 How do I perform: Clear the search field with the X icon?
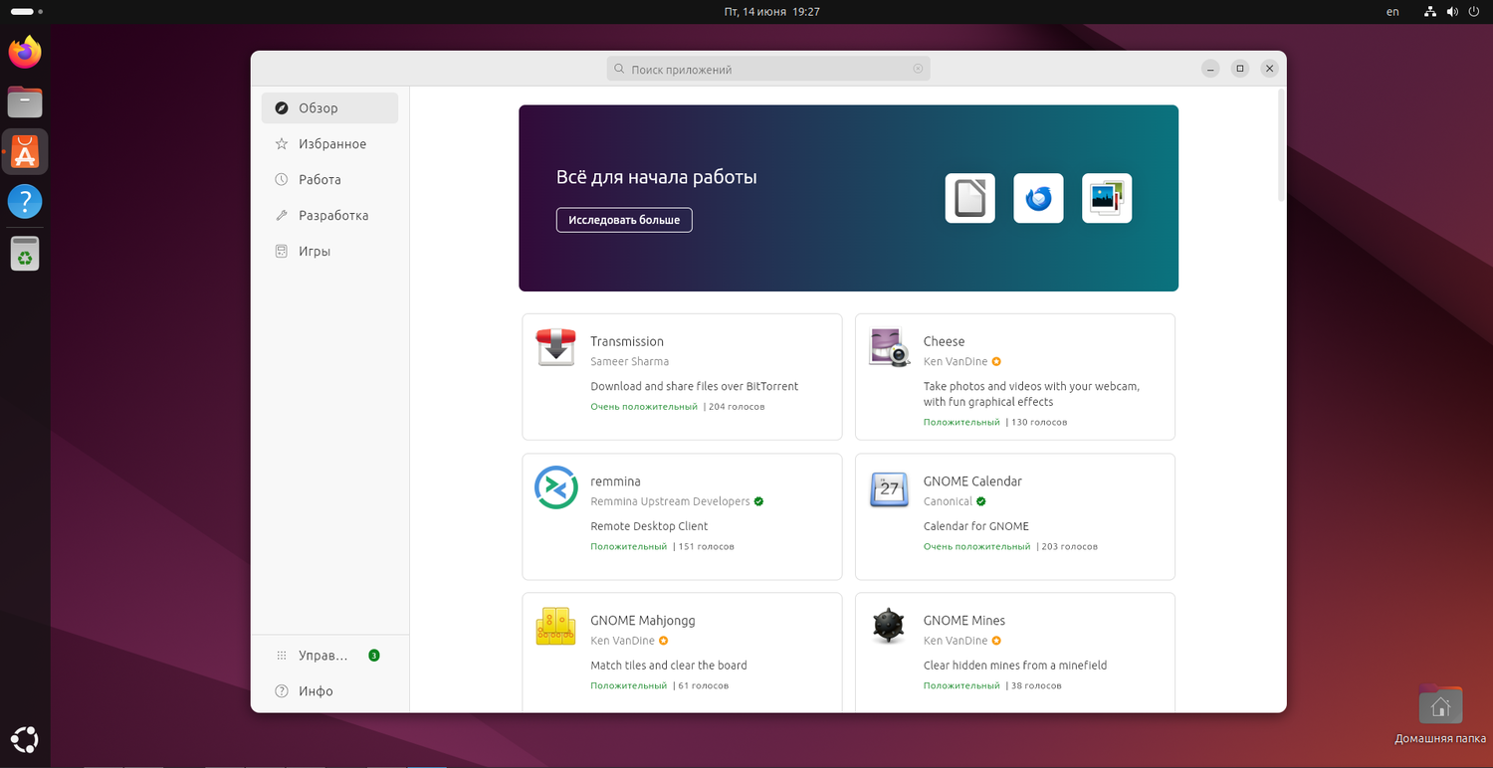click(x=918, y=70)
